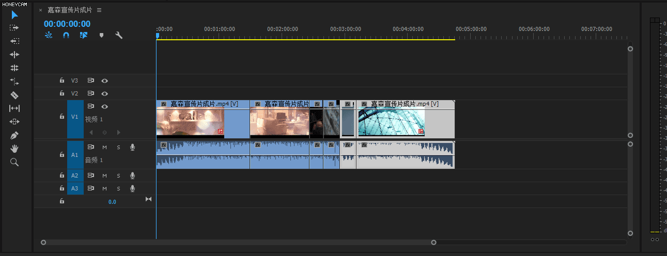Toggle sync lock on track V1
The height and width of the screenshot is (256, 667).
coord(91,106)
